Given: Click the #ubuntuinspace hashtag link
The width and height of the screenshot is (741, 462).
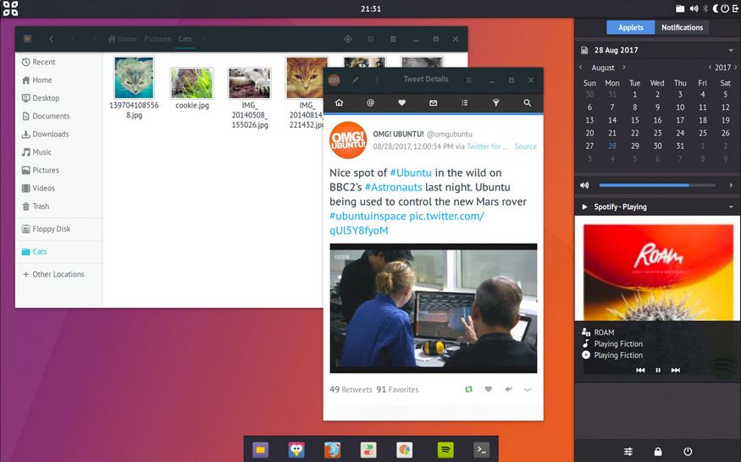Looking at the screenshot, I should [368, 216].
